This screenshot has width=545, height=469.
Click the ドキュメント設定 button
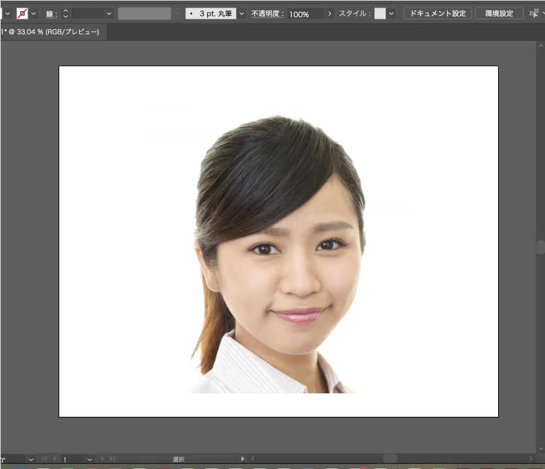tap(438, 13)
